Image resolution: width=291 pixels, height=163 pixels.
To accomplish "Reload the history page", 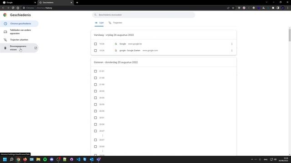I will coord(13,8).
